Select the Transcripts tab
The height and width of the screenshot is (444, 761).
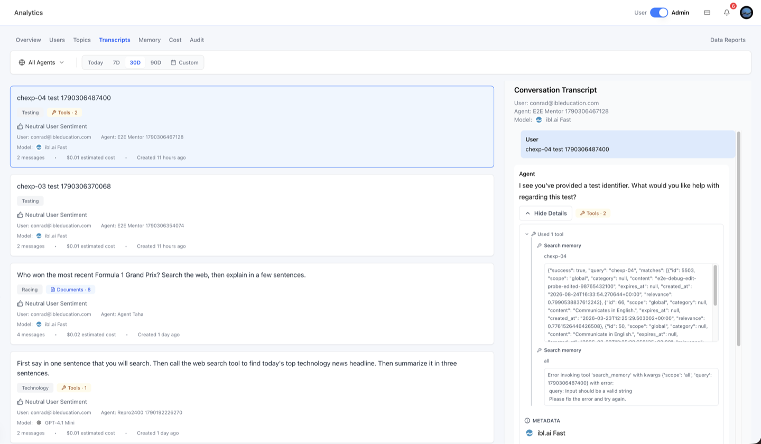pyautogui.click(x=115, y=40)
